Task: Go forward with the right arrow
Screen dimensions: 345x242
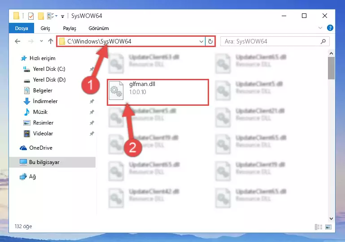Action: 31,41
